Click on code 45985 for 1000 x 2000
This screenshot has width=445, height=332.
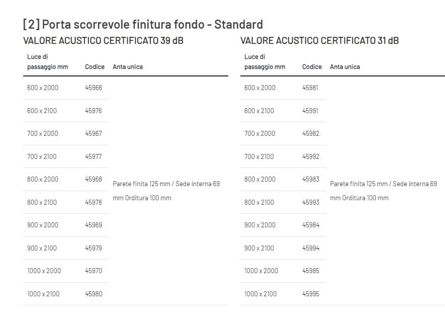point(310,271)
